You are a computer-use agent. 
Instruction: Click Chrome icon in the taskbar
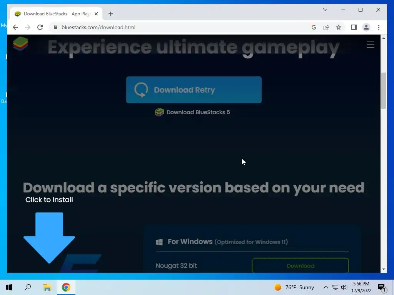click(x=66, y=287)
